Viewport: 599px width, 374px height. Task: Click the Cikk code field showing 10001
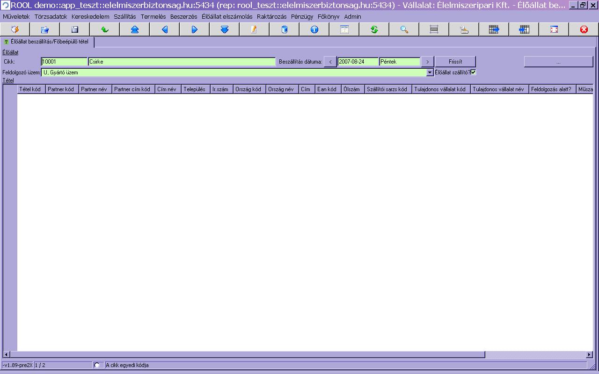point(64,62)
